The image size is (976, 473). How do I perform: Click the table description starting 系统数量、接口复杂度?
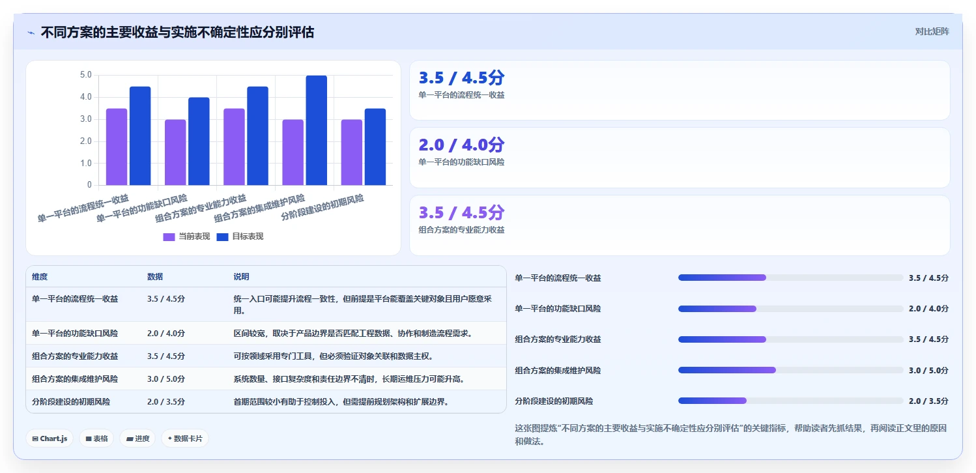pos(349,379)
